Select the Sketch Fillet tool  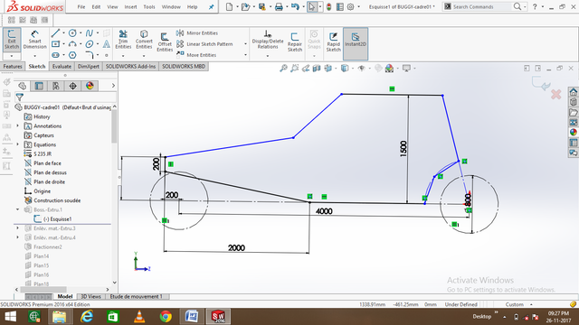[x=90, y=55]
